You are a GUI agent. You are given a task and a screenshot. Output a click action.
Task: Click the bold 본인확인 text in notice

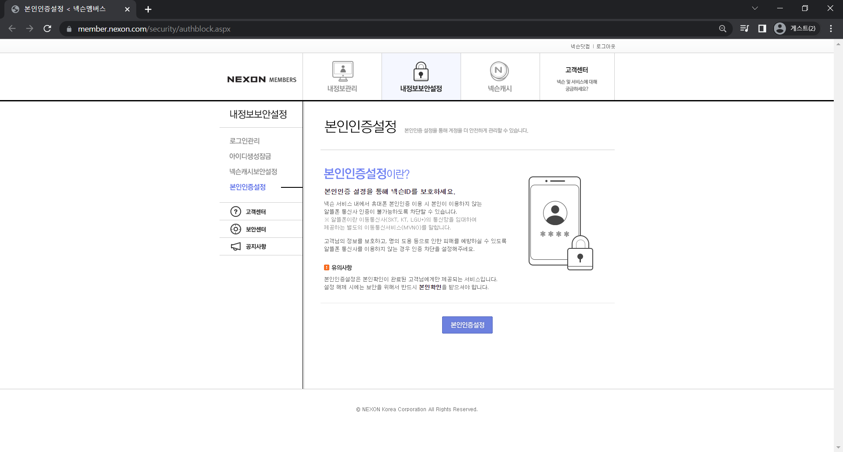pos(430,287)
